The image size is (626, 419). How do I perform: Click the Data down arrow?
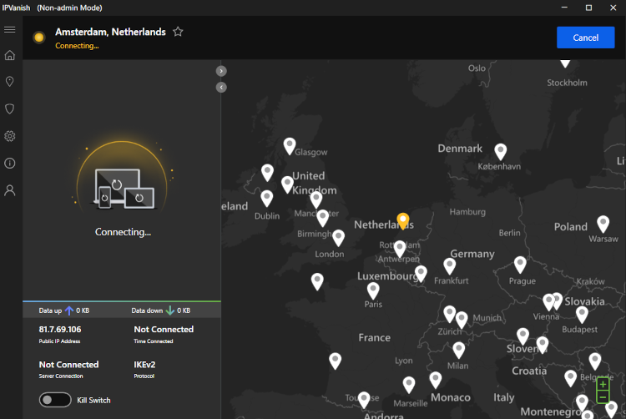pos(170,310)
